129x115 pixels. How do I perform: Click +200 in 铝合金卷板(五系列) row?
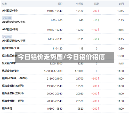pyautogui.click(x=95, y=86)
